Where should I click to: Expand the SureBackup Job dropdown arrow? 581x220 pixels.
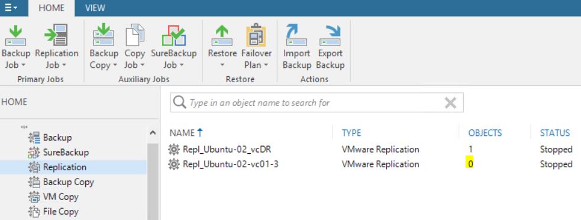click(x=182, y=66)
